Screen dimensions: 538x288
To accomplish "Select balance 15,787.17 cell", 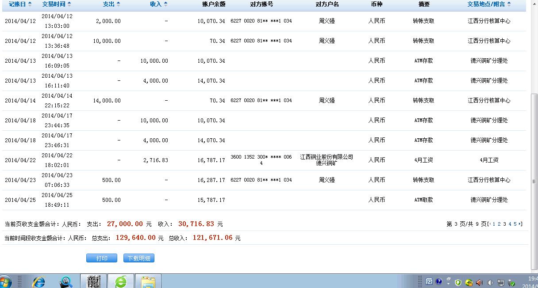I will pos(211,200).
